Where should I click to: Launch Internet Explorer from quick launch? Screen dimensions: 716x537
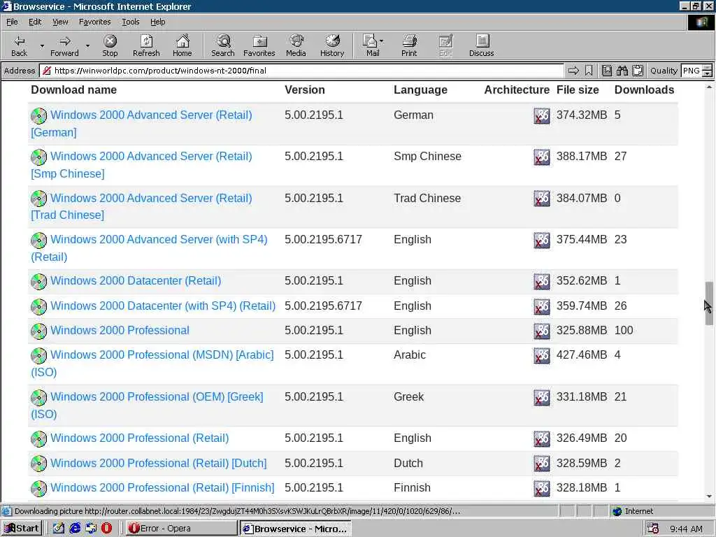coord(75,529)
